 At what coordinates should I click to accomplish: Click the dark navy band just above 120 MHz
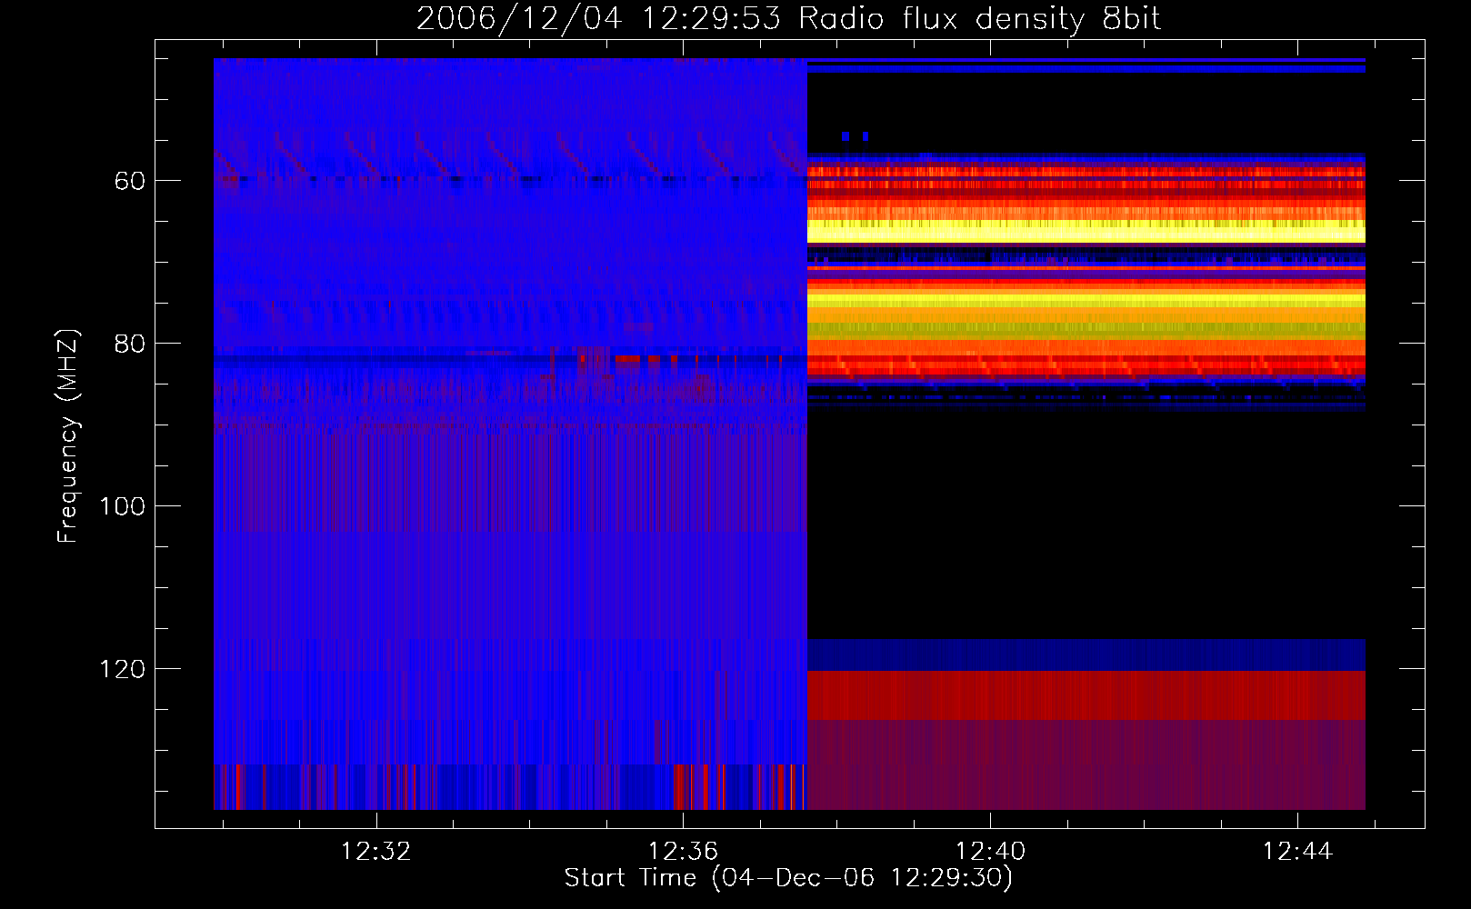(1086, 654)
